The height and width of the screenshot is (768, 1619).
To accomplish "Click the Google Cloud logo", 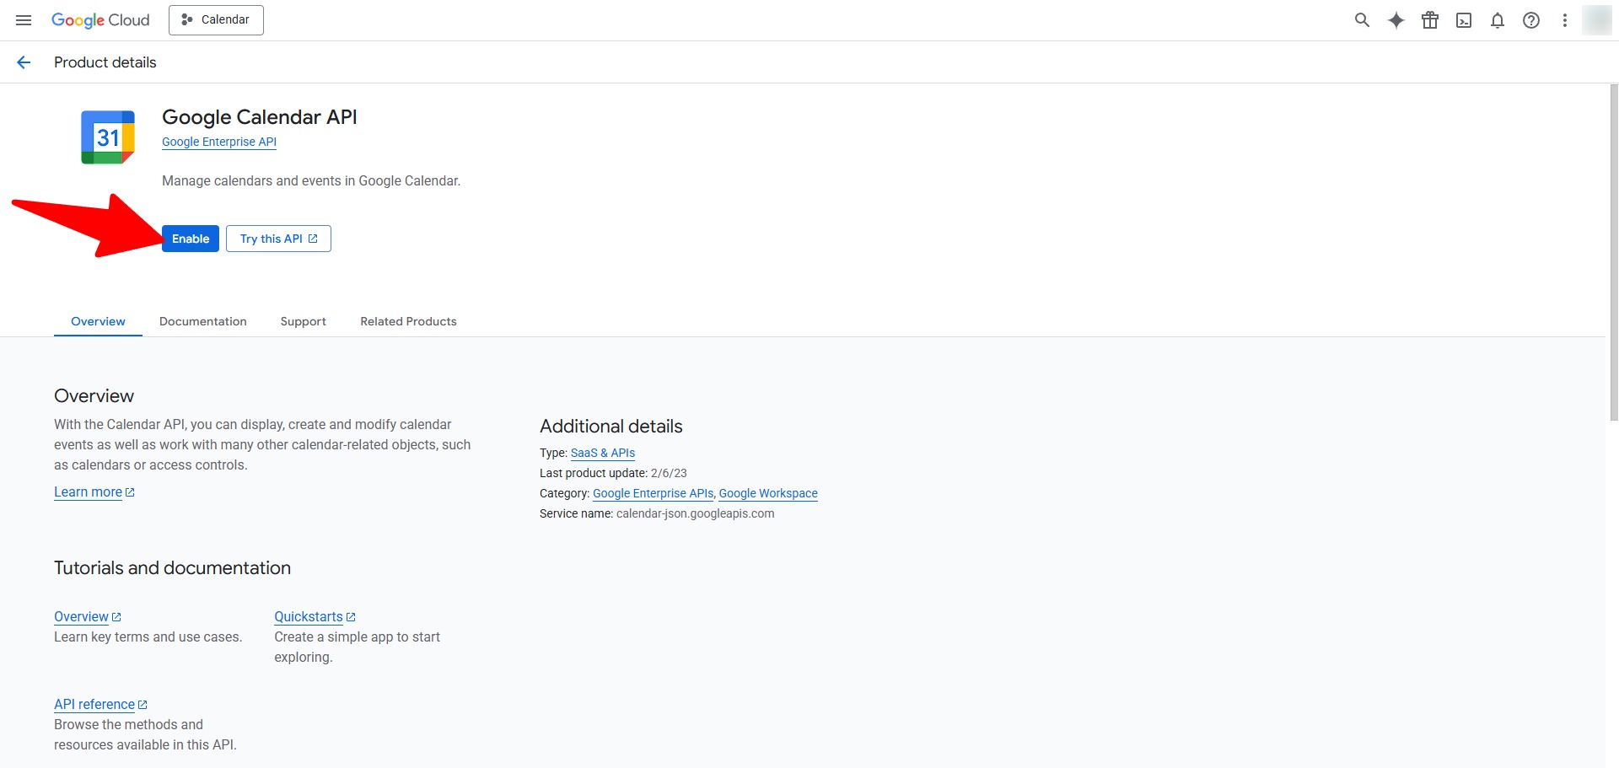I will click(100, 20).
